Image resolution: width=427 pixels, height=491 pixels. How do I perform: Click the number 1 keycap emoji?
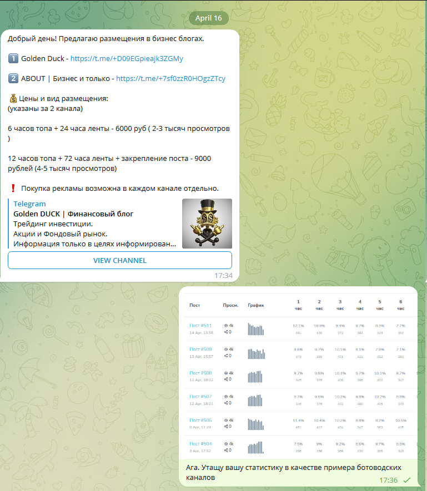(x=13, y=58)
